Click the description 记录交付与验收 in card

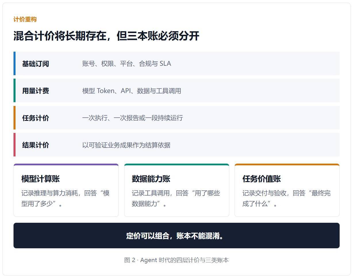[x=286, y=198]
